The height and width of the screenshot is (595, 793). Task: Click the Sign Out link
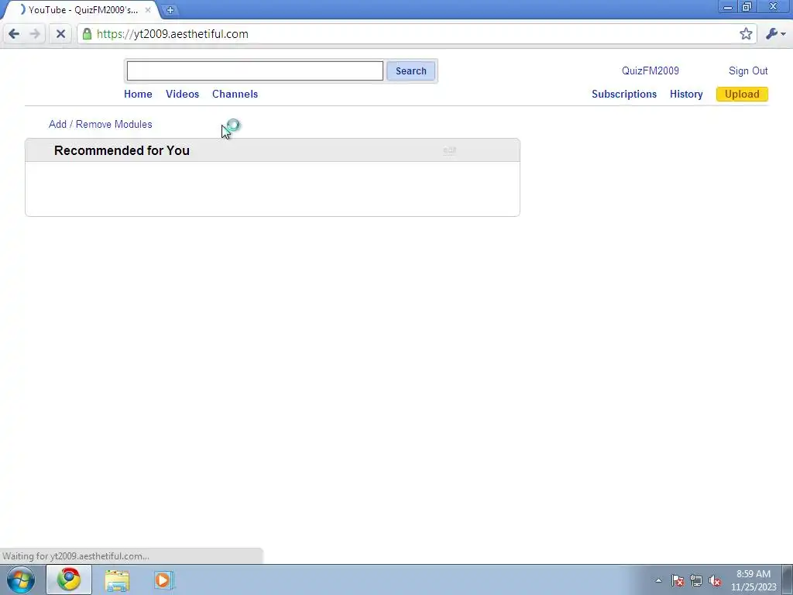click(x=748, y=71)
